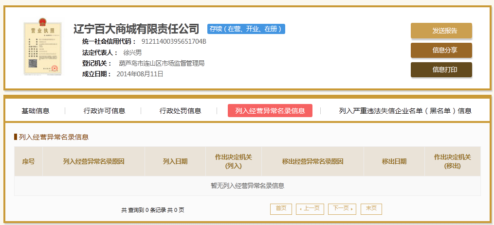Click the 列入日期 column header
The height and width of the screenshot is (225, 494).
[175, 161]
